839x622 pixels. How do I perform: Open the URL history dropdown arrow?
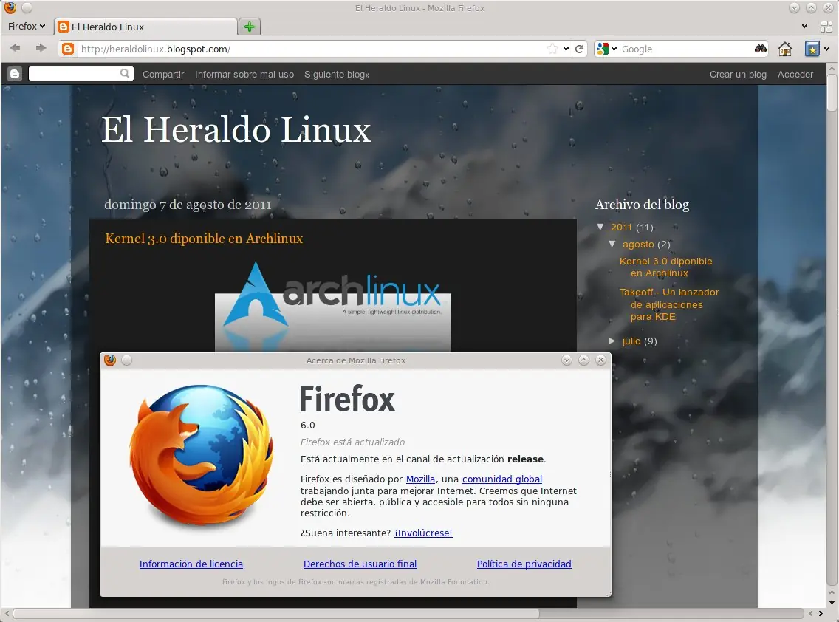coord(566,49)
